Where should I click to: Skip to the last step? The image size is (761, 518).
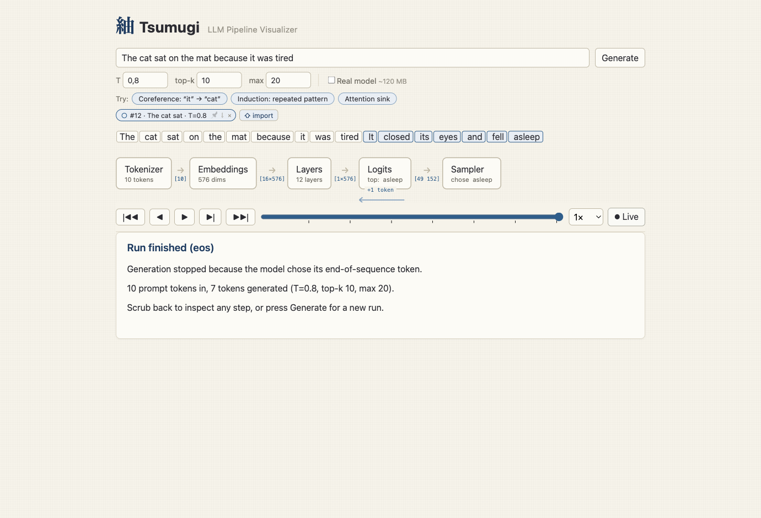coord(240,217)
